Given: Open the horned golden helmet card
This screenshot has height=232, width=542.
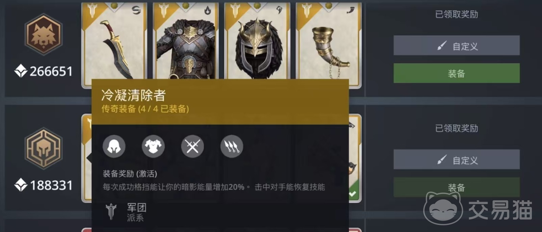Looking at the screenshot, I should (x=257, y=41).
